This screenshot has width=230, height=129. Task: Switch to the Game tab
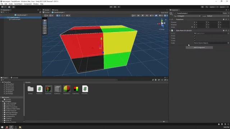pyautogui.click(x=55, y=10)
